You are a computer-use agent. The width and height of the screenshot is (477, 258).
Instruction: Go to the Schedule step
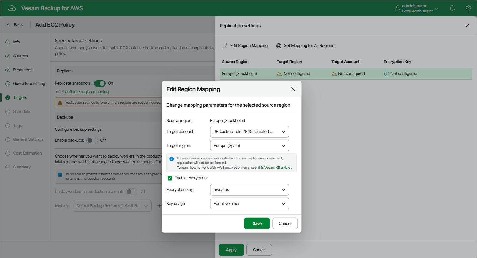(22, 112)
